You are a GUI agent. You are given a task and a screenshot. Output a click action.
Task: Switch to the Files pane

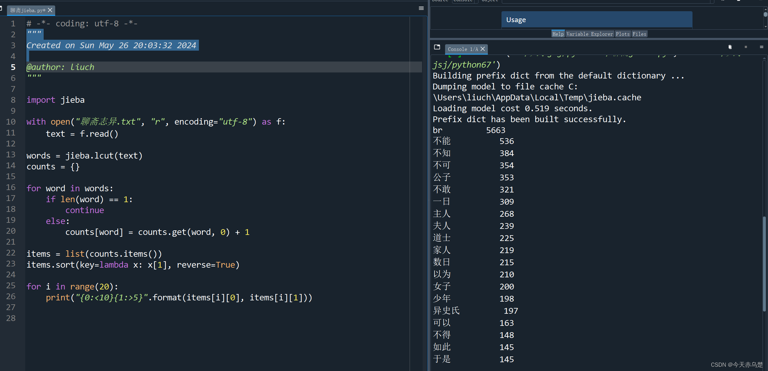point(639,34)
